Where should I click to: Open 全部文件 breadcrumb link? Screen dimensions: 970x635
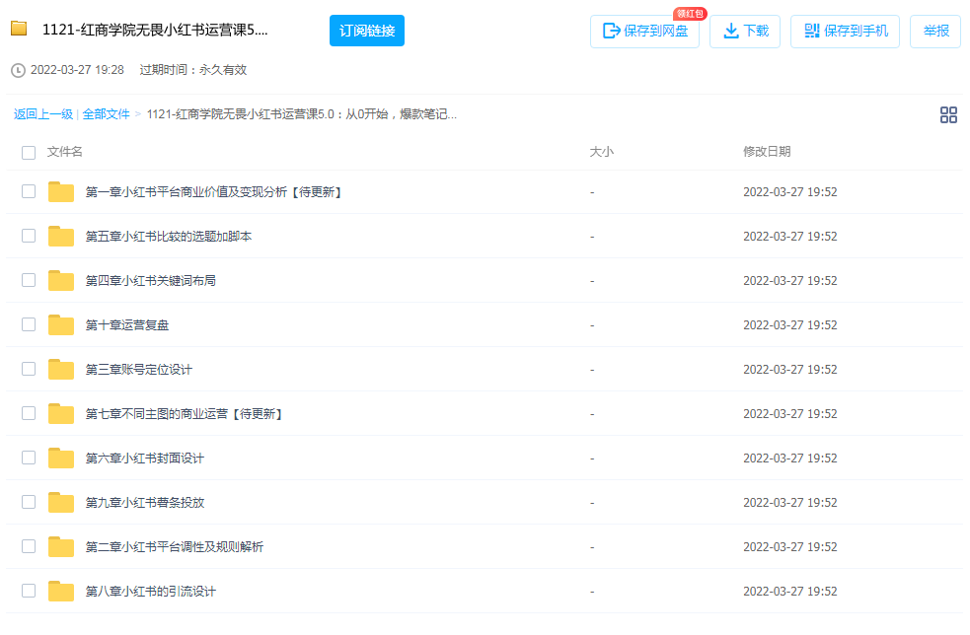pos(106,114)
